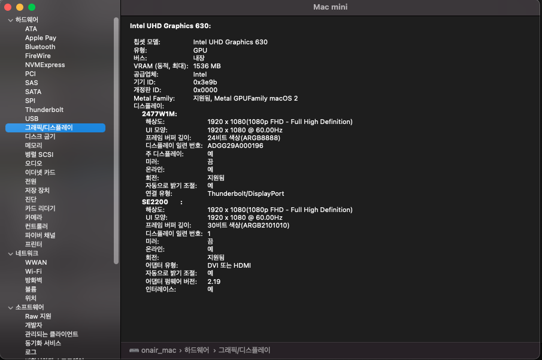This screenshot has height=360, width=542.
Task: Open the Bluetooth hardware entry
Action: pyautogui.click(x=40, y=47)
